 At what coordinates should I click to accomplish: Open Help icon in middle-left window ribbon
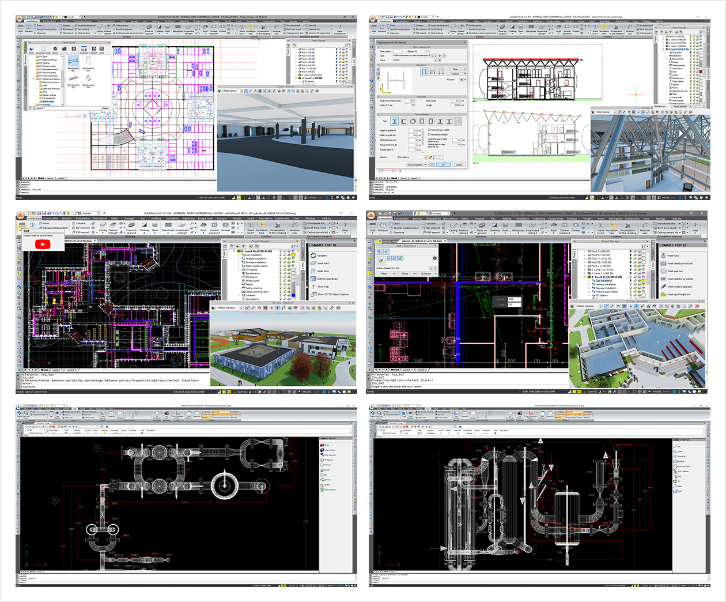pyautogui.click(x=345, y=228)
